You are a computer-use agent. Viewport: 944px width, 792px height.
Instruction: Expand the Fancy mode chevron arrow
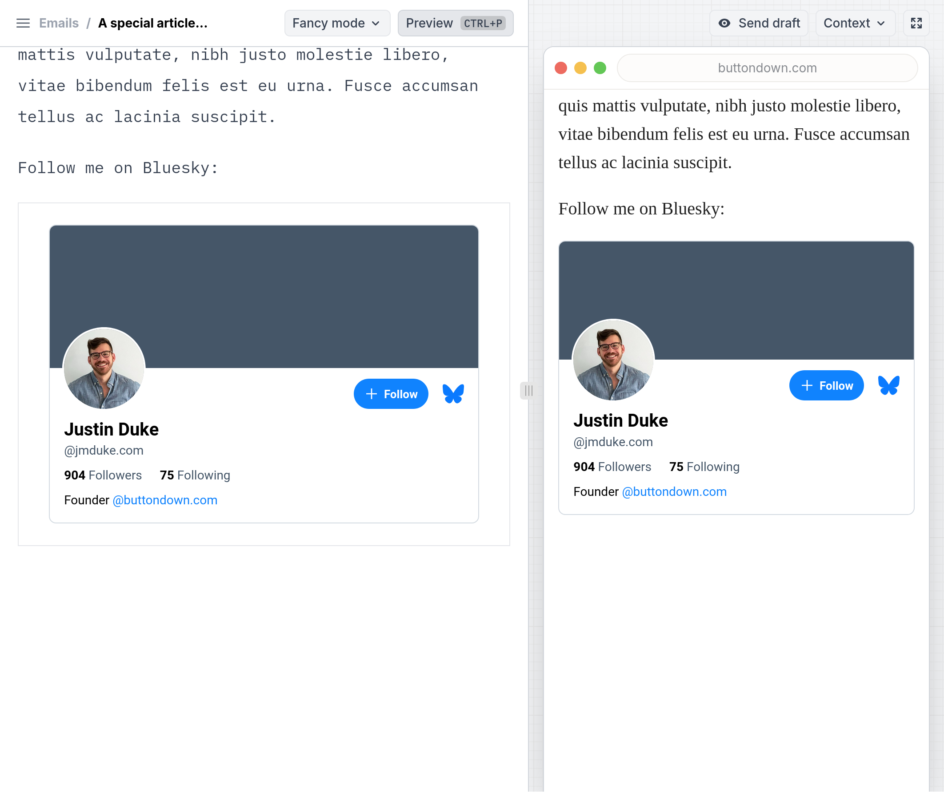tap(376, 24)
